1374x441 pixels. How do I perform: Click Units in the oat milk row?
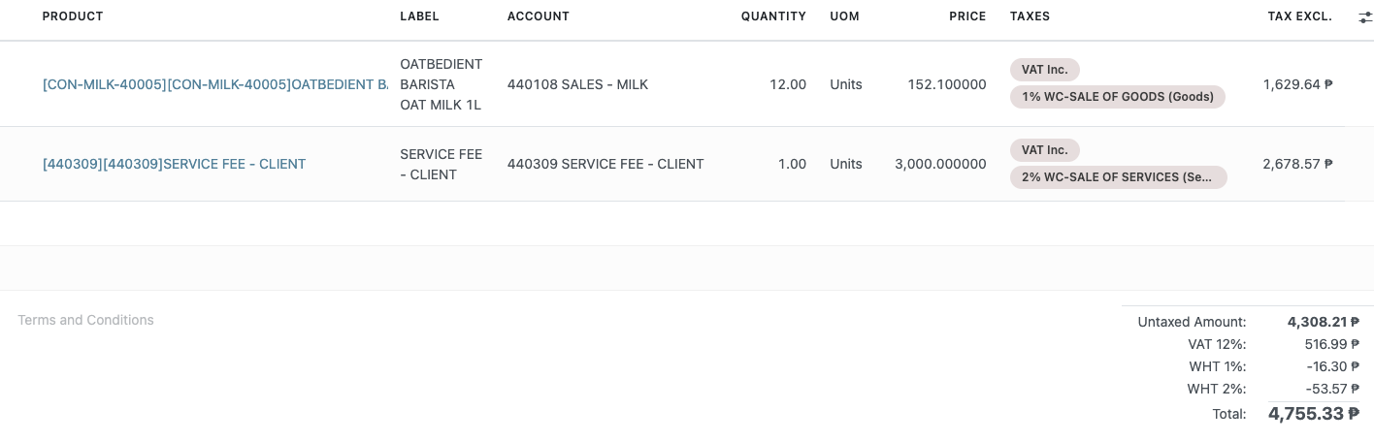coord(846,84)
